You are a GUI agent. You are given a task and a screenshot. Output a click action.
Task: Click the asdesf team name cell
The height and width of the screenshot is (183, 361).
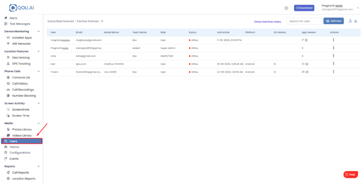[136, 48]
